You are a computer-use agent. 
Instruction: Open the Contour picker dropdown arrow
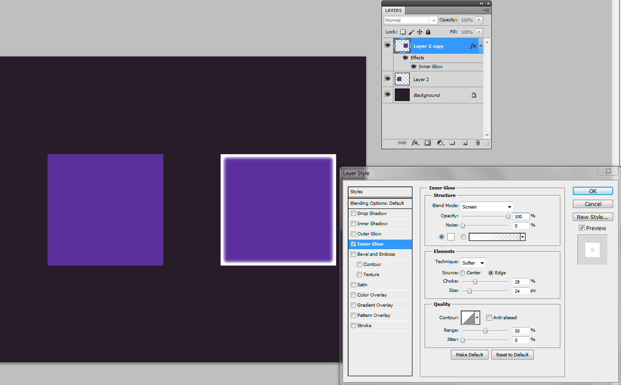coord(477,317)
